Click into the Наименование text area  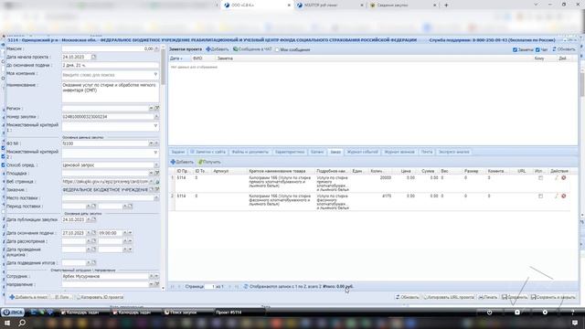[110, 92]
